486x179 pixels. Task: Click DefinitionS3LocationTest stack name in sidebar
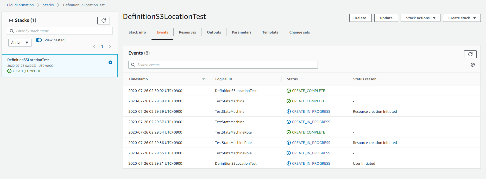point(28,60)
